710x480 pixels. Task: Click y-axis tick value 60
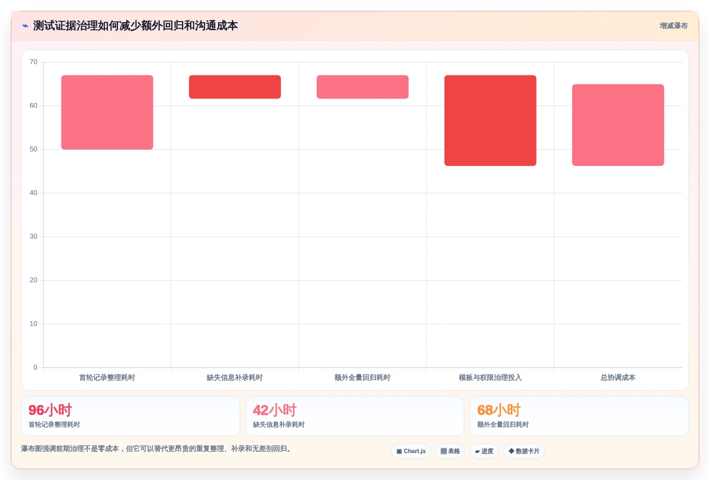pos(33,106)
